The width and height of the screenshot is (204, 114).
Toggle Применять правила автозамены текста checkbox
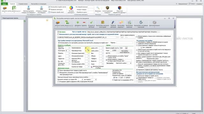tap(137, 70)
